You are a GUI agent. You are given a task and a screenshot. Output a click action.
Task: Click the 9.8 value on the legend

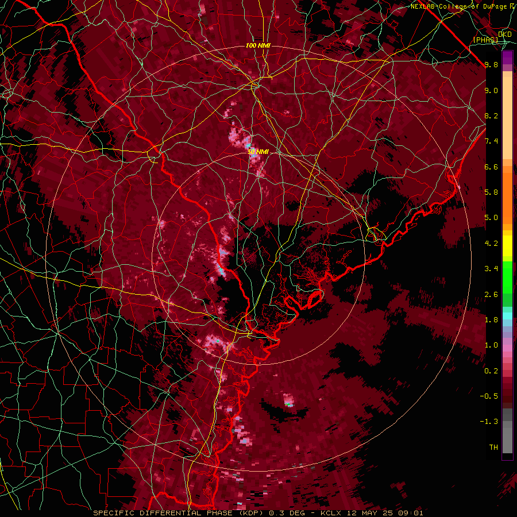pyautogui.click(x=491, y=64)
